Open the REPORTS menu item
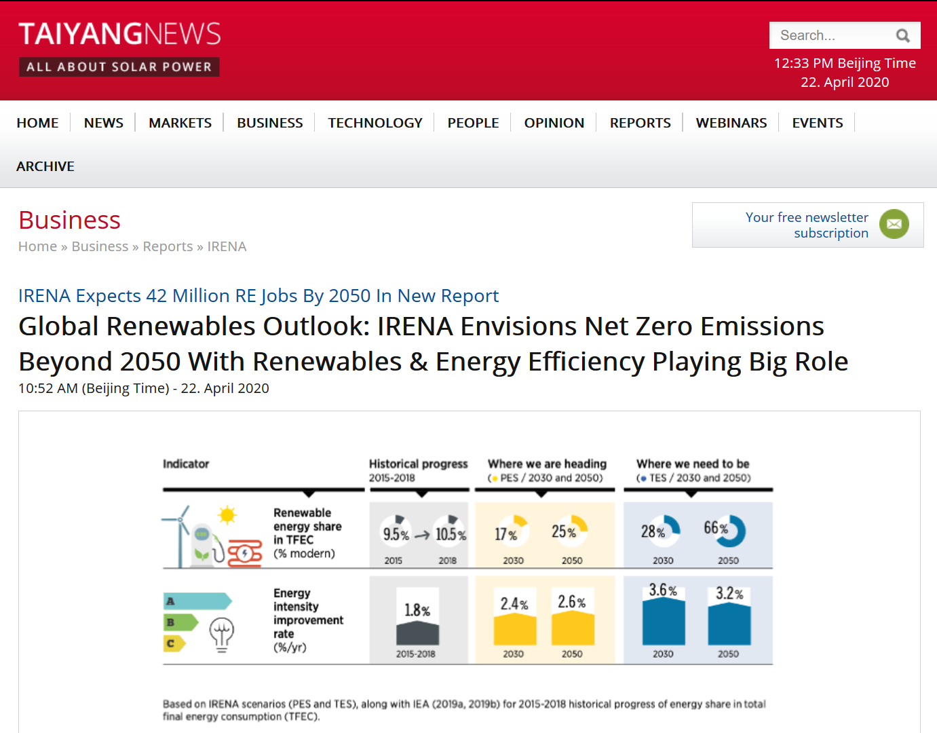The image size is (937, 733). 640,123
